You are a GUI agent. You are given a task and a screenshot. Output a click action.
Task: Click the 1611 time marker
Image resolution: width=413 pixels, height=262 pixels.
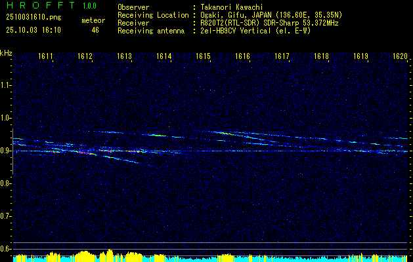pyautogui.click(x=45, y=56)
